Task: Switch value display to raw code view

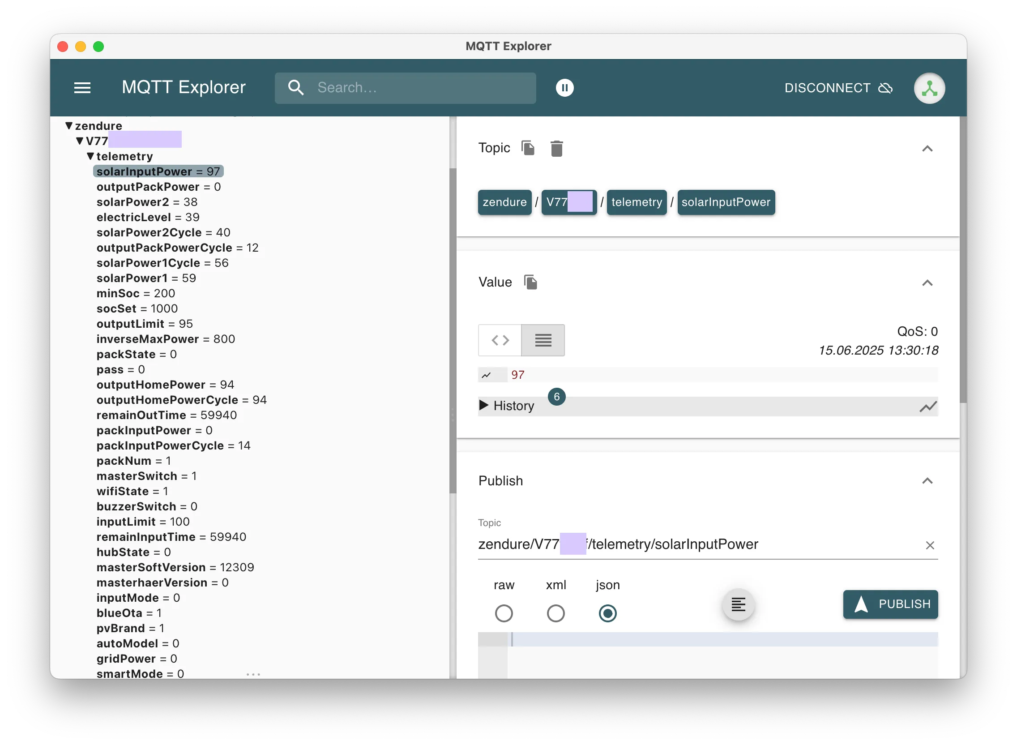Action: [x=499, y=340]
